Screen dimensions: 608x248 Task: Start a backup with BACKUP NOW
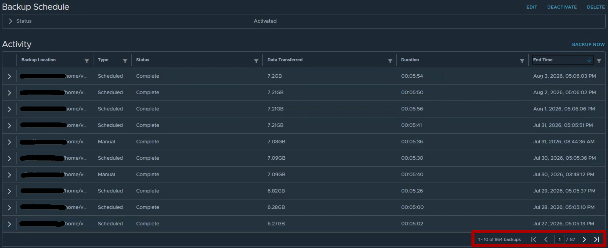point(588,45)
